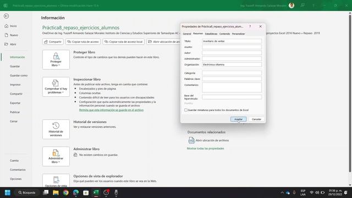Click Cancelar in Propiedades dialog

[256, 119]
